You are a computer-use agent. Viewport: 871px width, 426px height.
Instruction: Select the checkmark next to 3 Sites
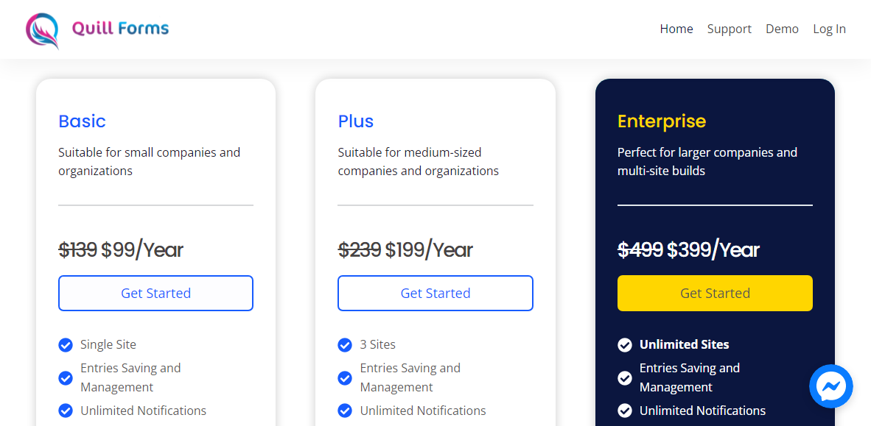(x=345, y=344)
